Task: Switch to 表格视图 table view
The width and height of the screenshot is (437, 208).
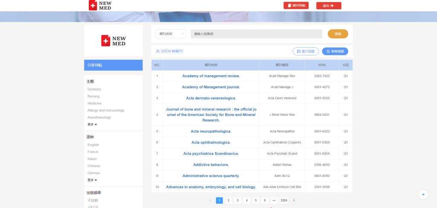Action: coord(335,51)
